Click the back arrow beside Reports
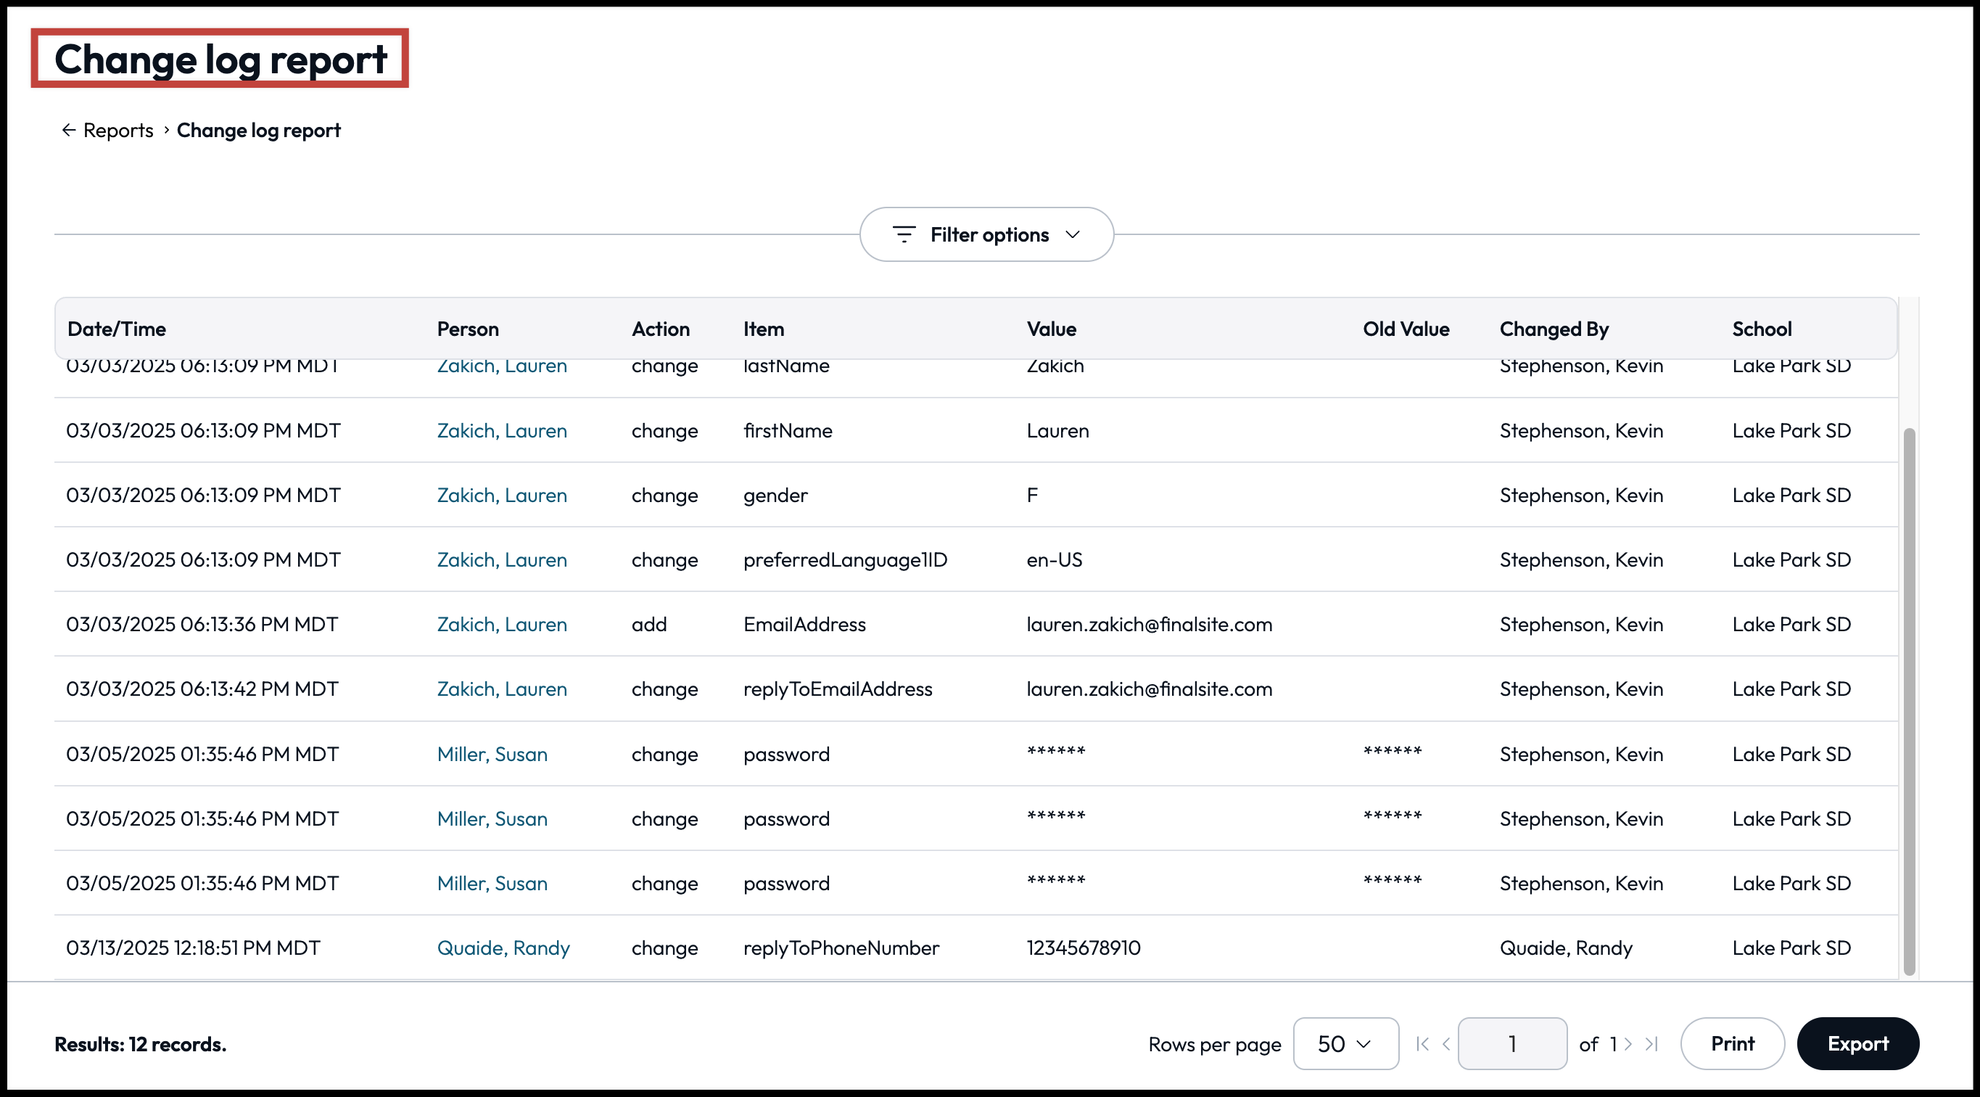Screen dimensions: 1980x1097 [68, 131]
